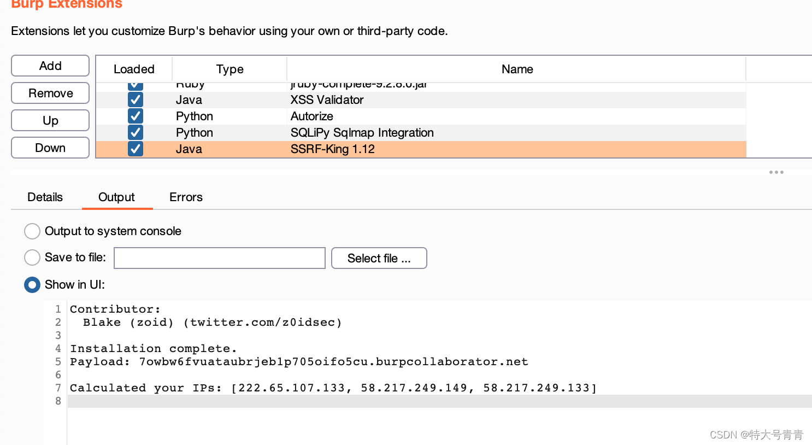Switch to the Output tab

tap(117, 197)
